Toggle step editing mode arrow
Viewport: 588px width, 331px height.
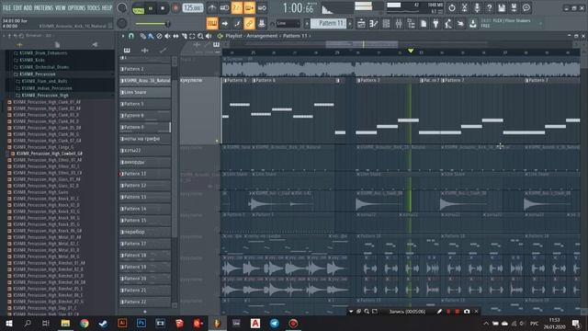tap(224, 24)
